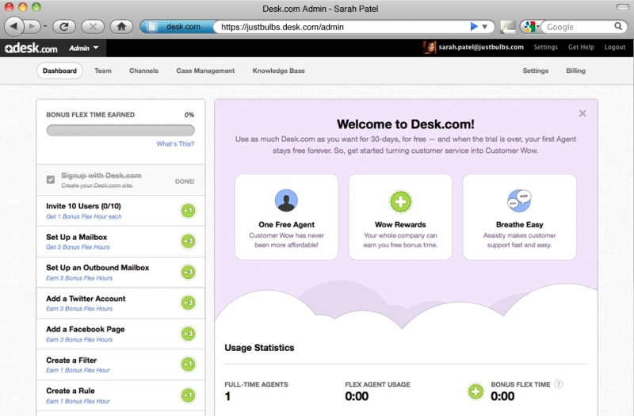This screenshot has height=416, width=634.
Task: Click the Bonus Flex Time progress bar
Action: (120, 130)
